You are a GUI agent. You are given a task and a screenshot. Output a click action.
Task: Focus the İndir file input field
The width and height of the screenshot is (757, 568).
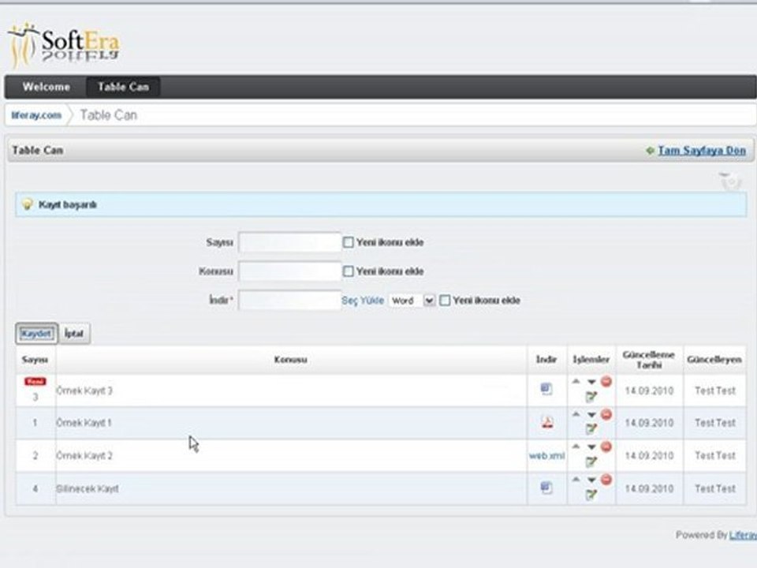coord(289,300)
